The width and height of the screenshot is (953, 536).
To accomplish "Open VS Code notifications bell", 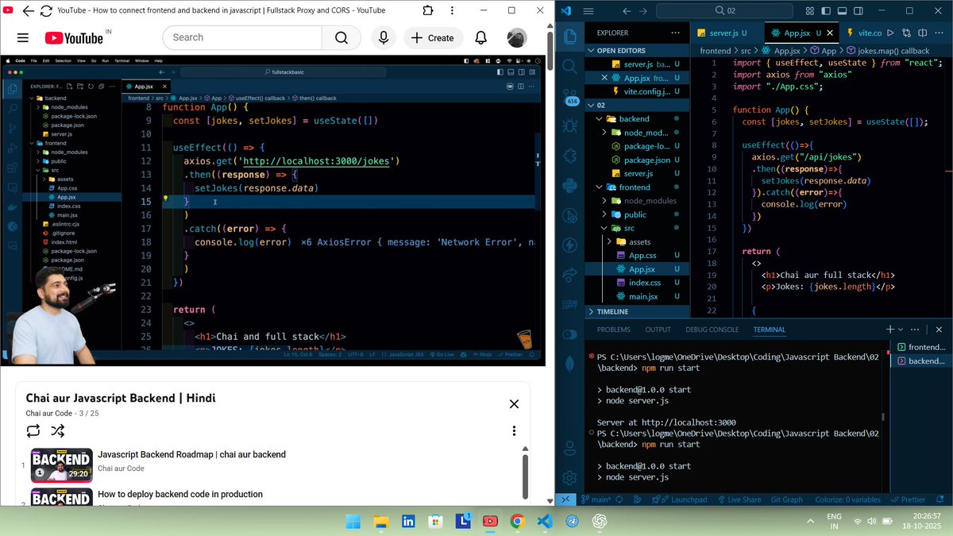I will tap(939, 499).
